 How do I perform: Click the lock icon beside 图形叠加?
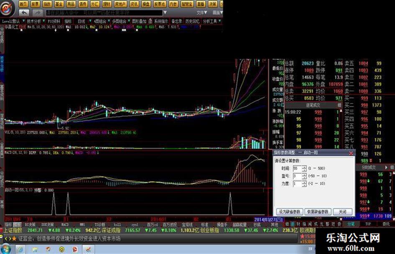click(x=150, y=21)
